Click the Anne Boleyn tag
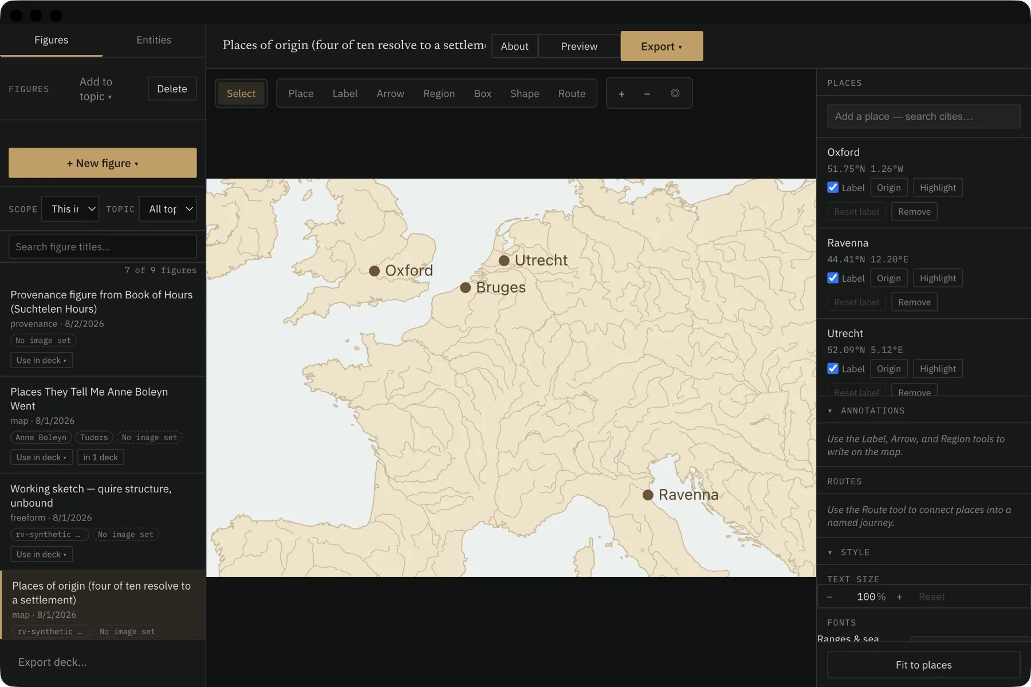 click(x=41, y=437)
